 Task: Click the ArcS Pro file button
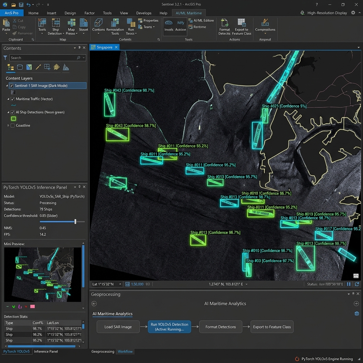point(12,13)
